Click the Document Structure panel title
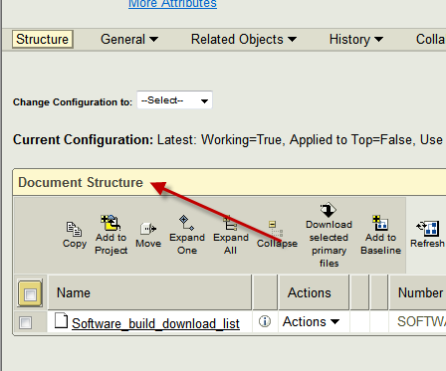This screenshot has width=446, height=371. [x=81, y=182]
